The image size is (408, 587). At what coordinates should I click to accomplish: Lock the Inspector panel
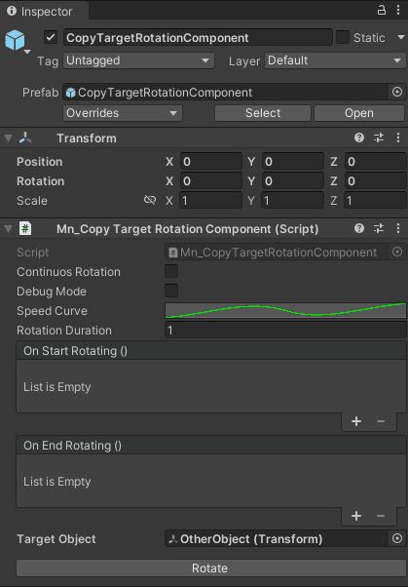[x=381, y=10]
